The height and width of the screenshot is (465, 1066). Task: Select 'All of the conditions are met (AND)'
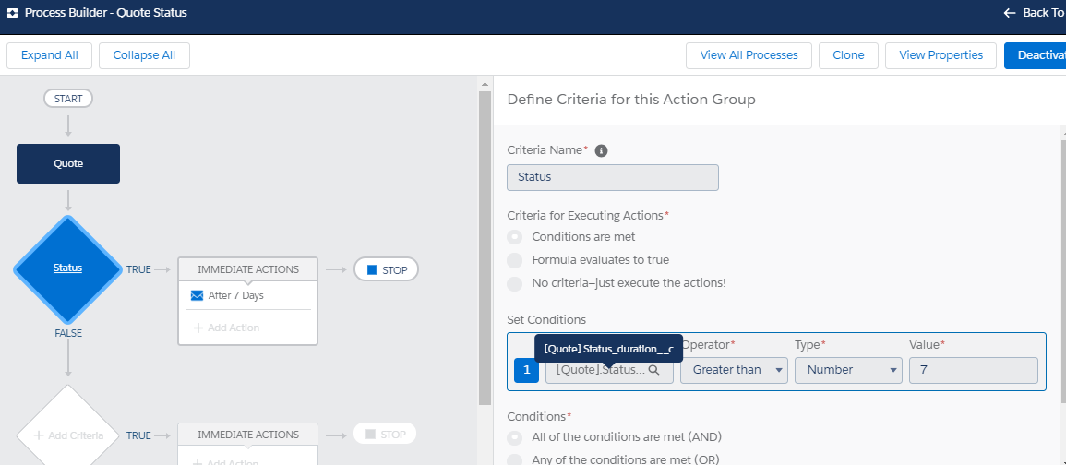click(x=515, y=436)
